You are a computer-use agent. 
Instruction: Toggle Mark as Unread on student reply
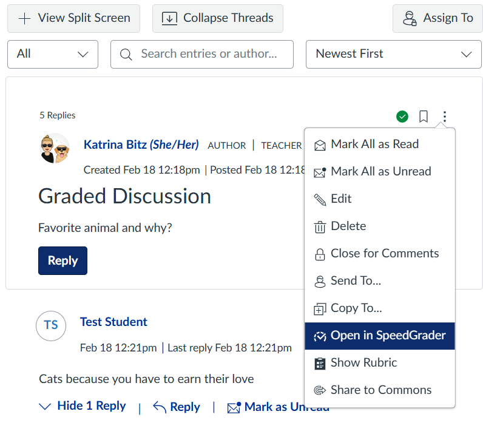[x=278, y=407]
